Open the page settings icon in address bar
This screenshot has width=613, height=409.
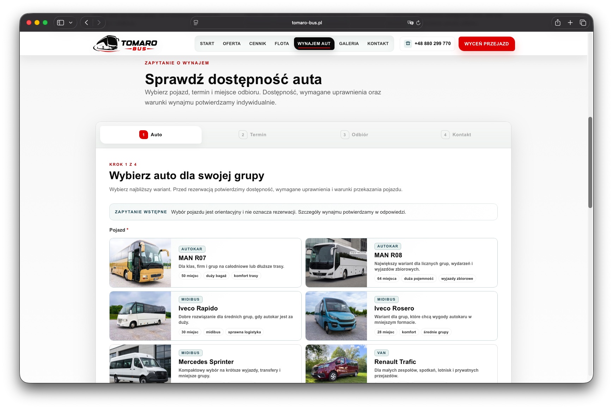point(196,23)
